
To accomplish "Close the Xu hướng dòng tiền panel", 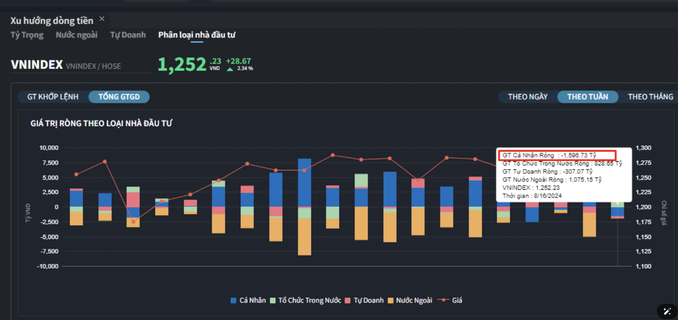I will (102, 19).
